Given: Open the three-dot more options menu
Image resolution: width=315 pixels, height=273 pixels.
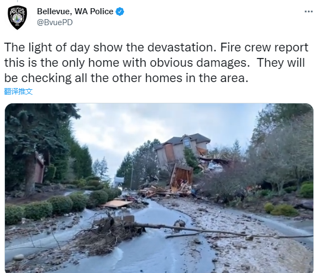Looking at the screenshot, I should (308, 11).
